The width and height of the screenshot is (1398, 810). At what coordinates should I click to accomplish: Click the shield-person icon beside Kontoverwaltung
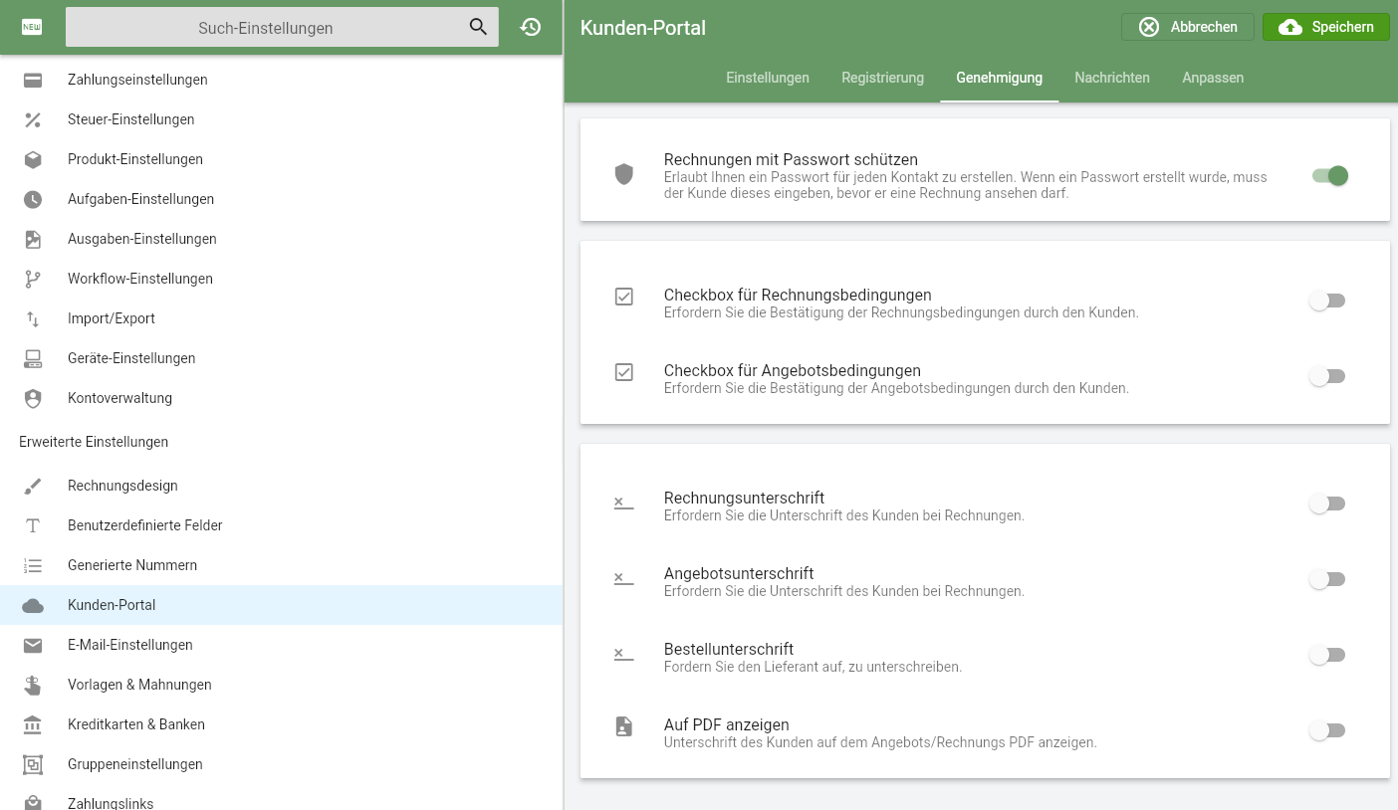33,398
